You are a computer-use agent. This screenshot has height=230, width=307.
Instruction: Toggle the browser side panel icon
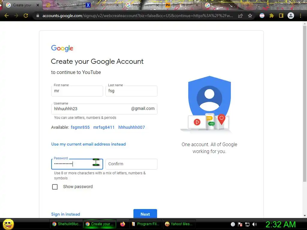coord(281,16)
